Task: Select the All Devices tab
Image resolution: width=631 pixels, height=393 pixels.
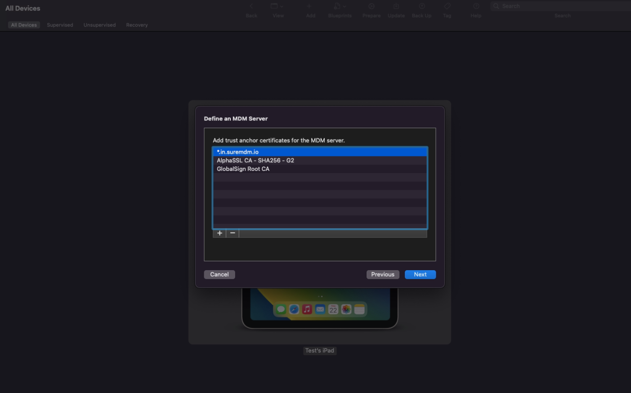Action: 24,25
